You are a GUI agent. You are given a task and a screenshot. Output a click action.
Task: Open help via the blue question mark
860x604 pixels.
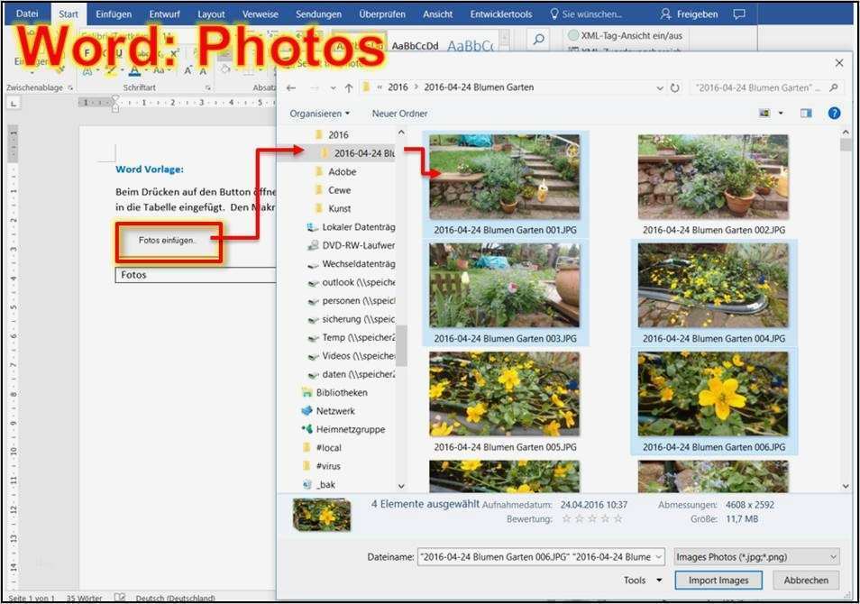point(834,113)
